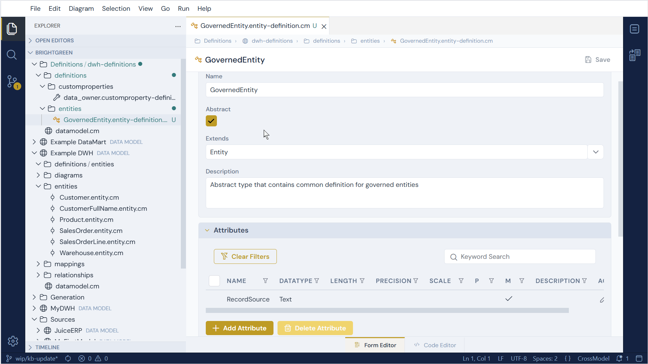Filter the DATATYPE column
The width and height of the screenshot is (648, 364).
[317, 281]
